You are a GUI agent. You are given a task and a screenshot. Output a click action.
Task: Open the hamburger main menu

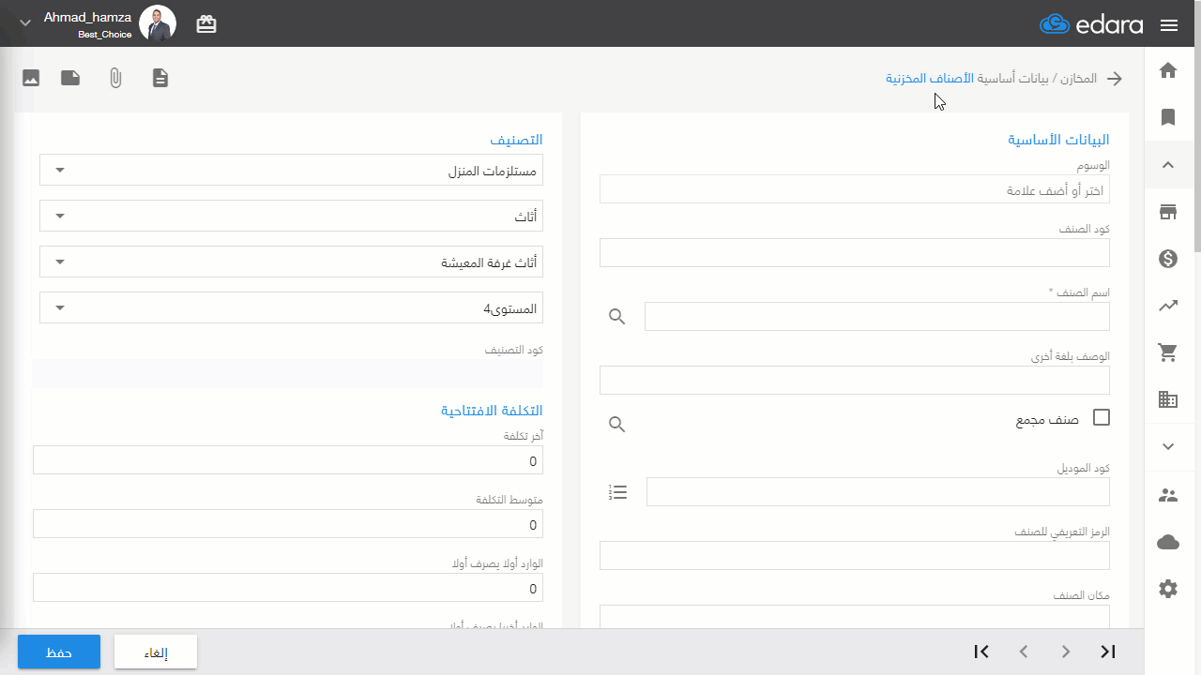tap(1169, 25)
